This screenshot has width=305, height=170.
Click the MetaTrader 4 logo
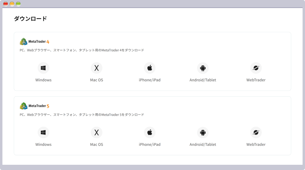(35, 41)
